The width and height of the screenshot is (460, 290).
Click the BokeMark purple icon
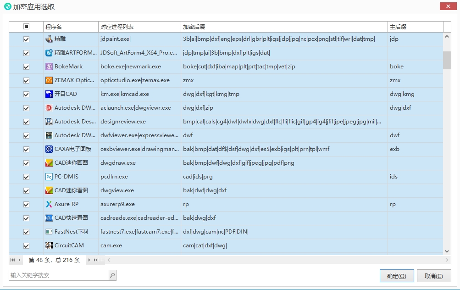pyautogui.click(x=49, y=67)
